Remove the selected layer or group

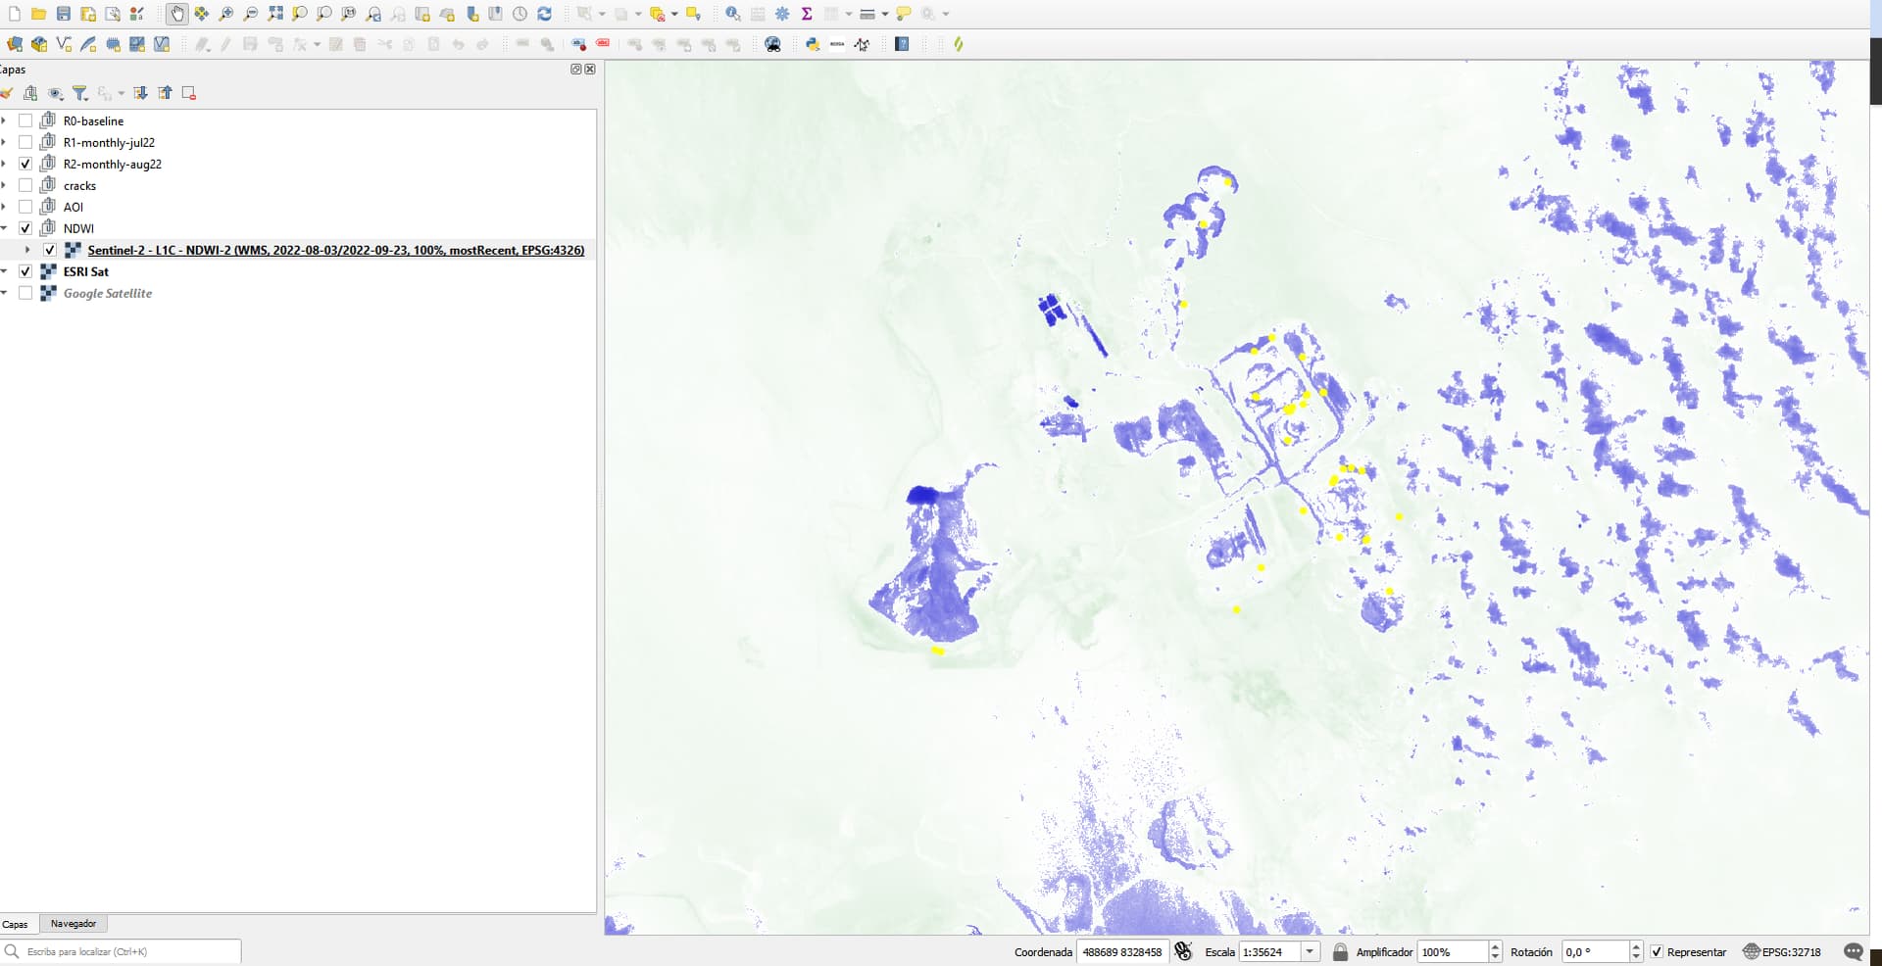188,93
